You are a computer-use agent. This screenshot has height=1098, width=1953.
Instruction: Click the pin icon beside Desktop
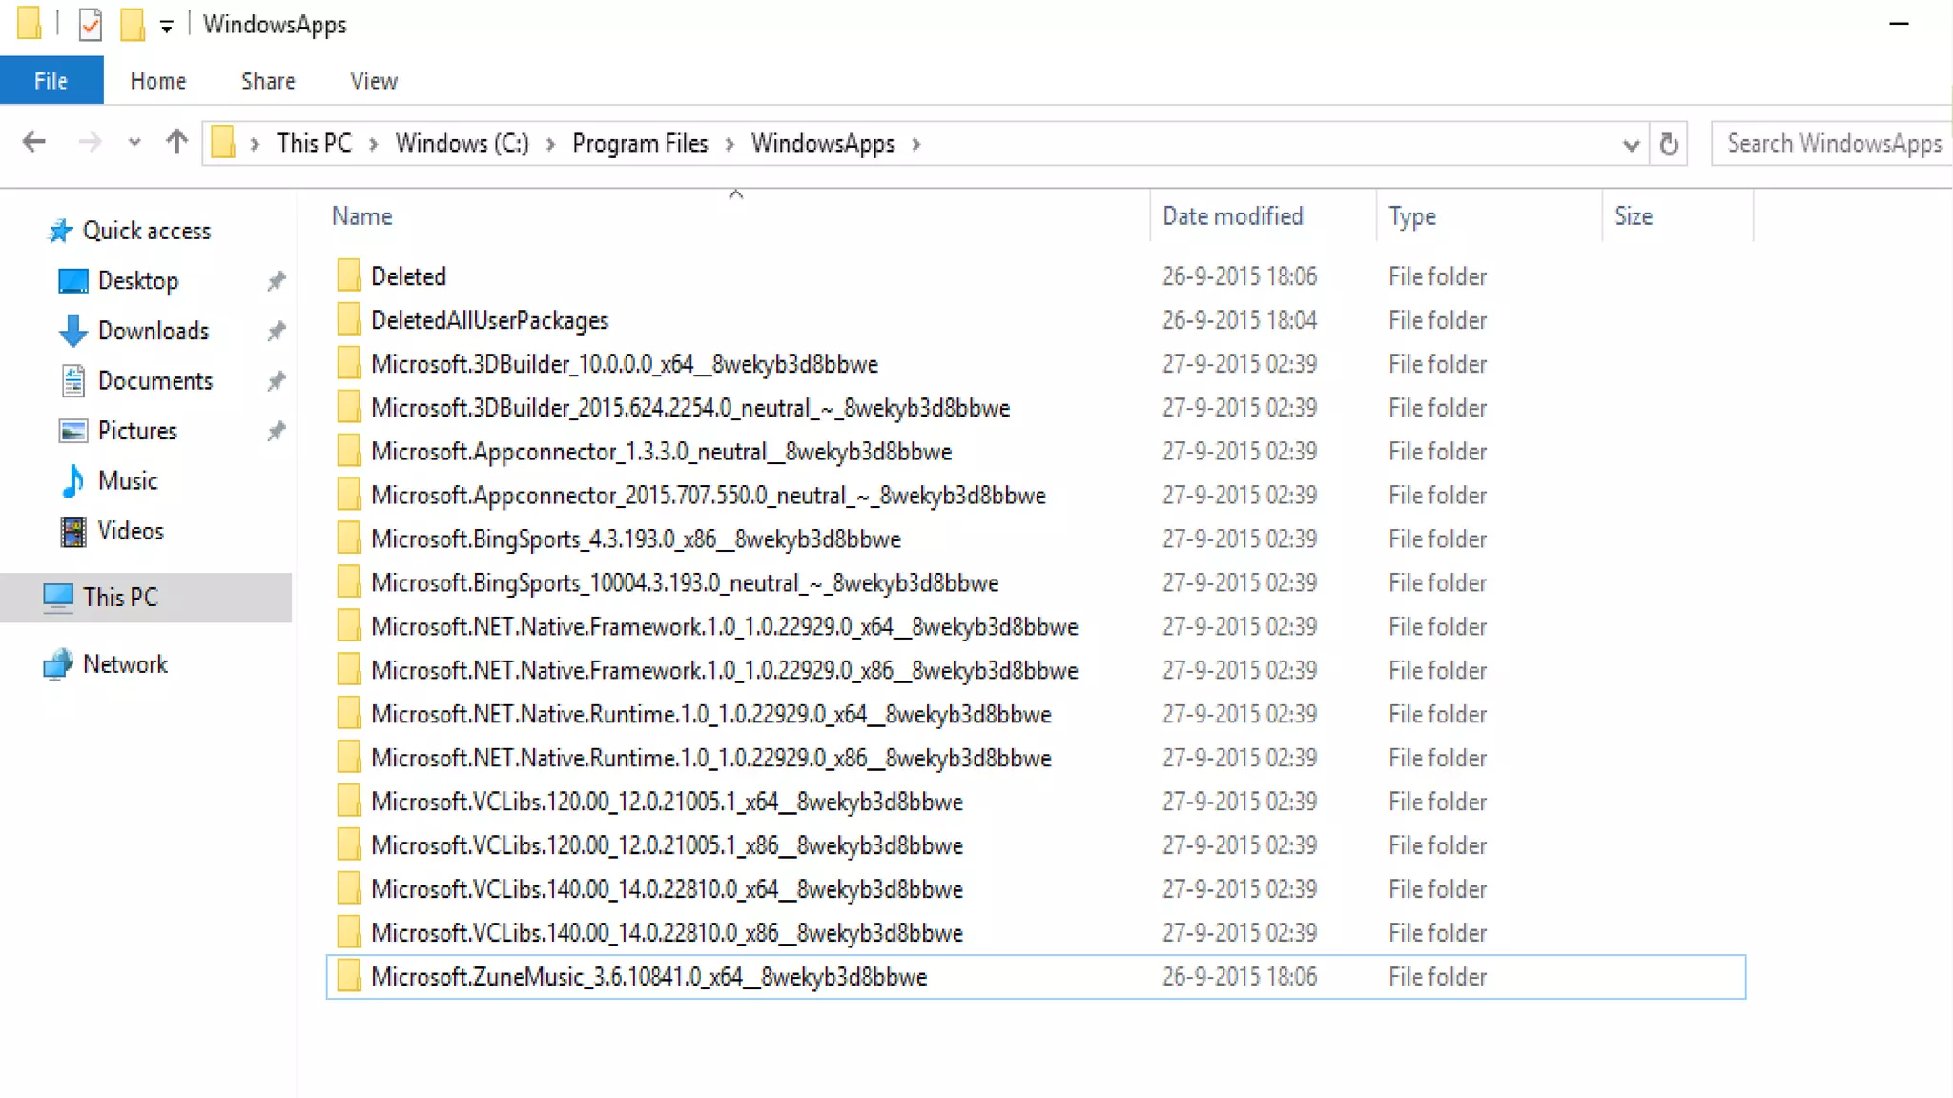click(x=277, y=281)
